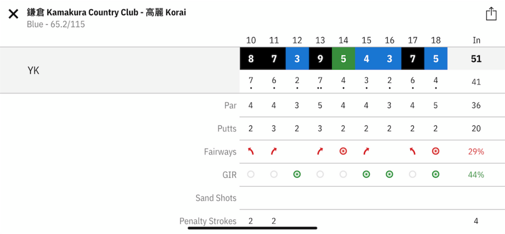Click the hole 17 missed-left fairway arrow
This screenshot has width=505, height=234.
tap(413, 151)
